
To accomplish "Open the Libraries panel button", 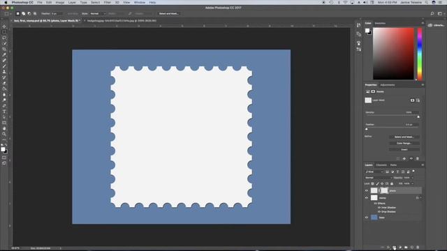I will tap(436, 25).
